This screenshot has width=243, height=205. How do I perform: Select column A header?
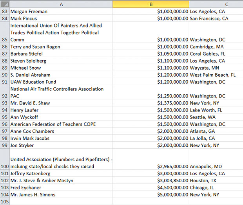tap(61, 4)
